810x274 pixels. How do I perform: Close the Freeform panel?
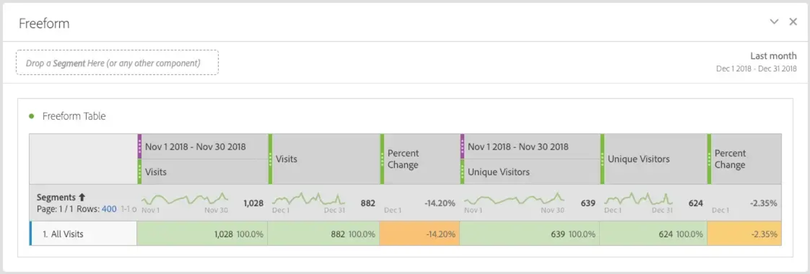point(793,21)
